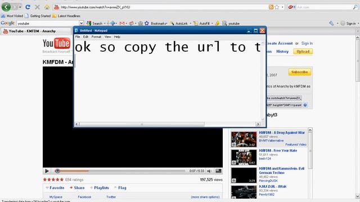Open the Most Visited bookmarks item
The width and height of the screenshot is (360, 202).
click(x=12, y=16)
